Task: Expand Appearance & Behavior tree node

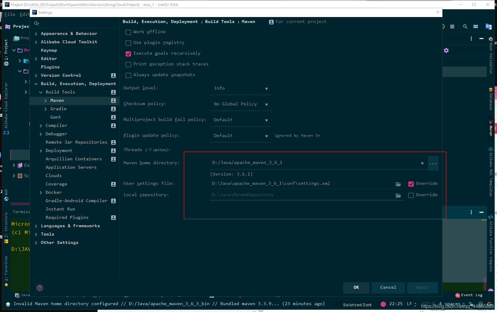Action: 36,34
